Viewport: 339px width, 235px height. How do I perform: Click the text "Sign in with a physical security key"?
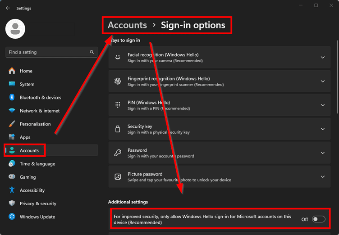coord(159,132)
